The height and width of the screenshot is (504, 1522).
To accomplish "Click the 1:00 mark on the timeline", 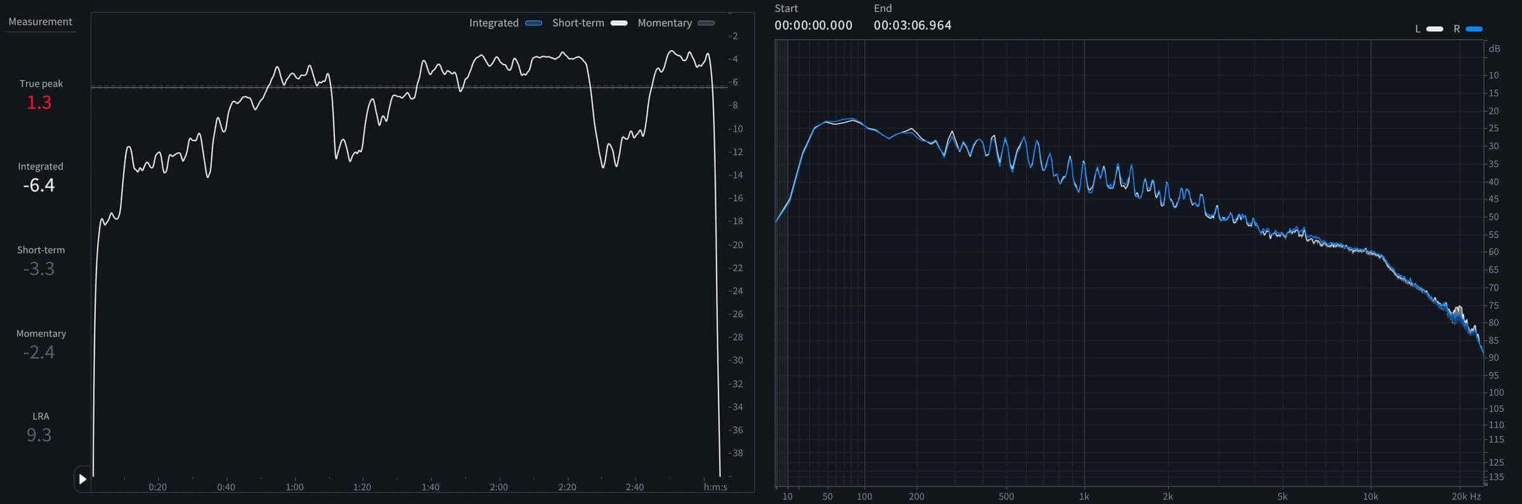I will 294,487.
